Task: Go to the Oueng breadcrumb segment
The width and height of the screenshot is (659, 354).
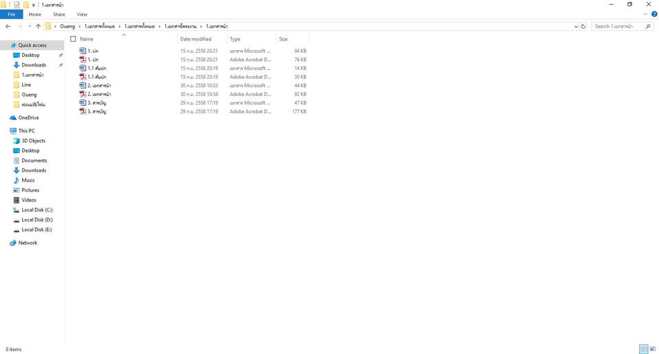Action: click(x=67, y=26)
